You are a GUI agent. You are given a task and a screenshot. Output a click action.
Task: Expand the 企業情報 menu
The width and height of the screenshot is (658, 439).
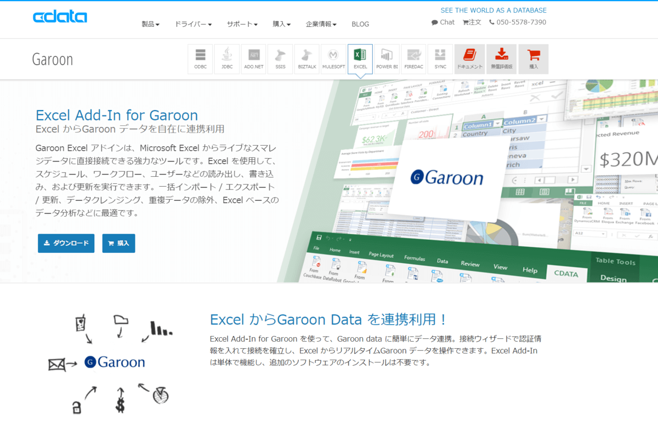[321, 24]
